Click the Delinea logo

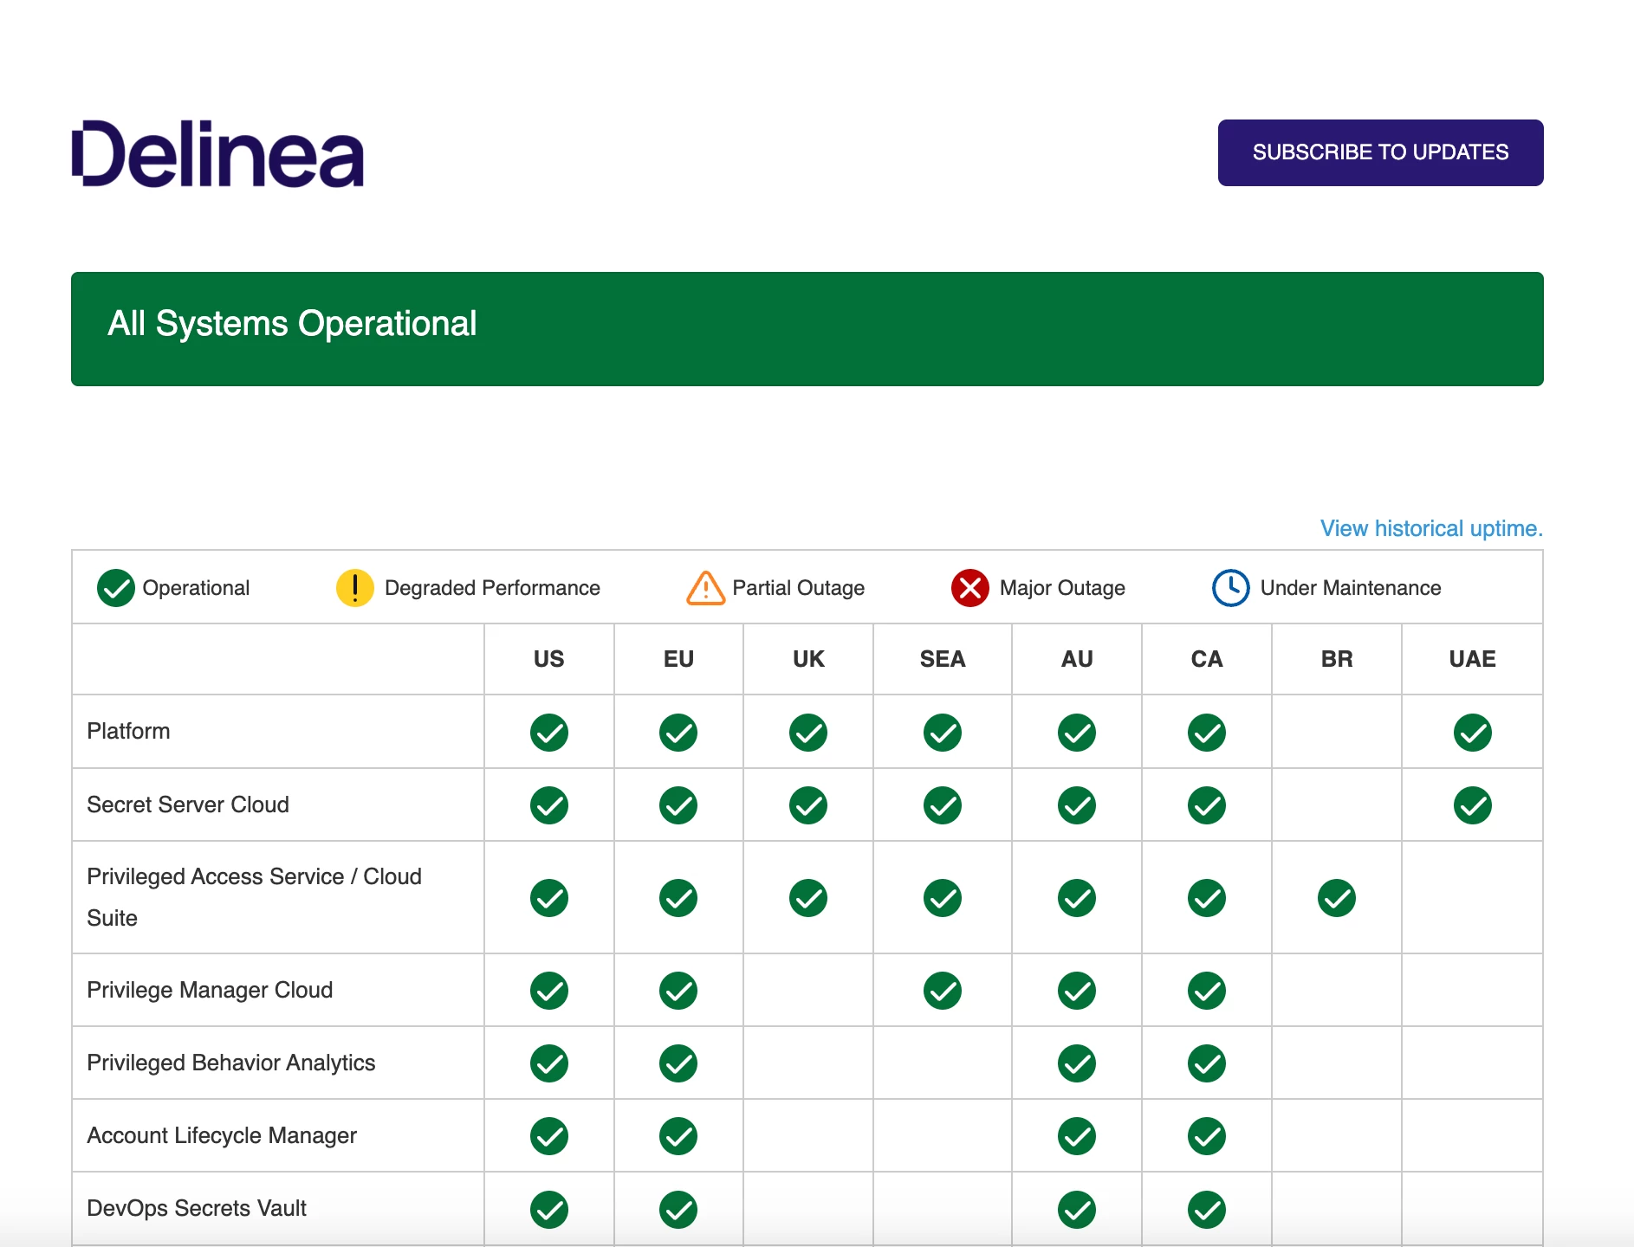pos(217,153)
